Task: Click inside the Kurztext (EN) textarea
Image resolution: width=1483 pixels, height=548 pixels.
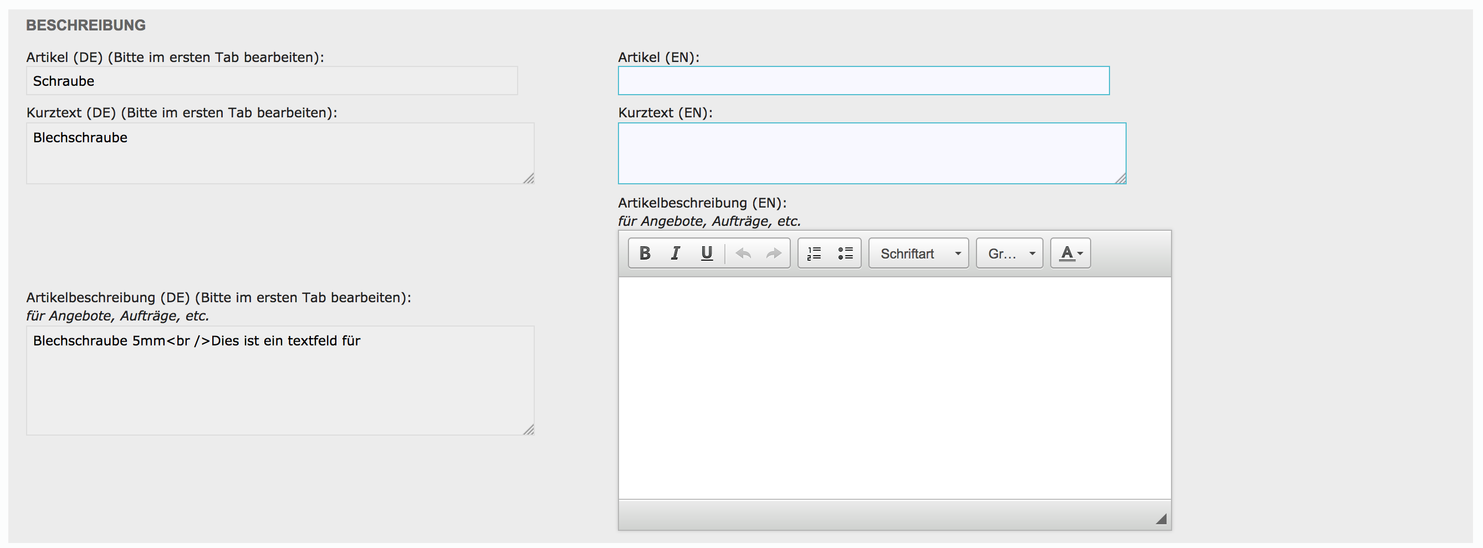Action: click(872, 153)
